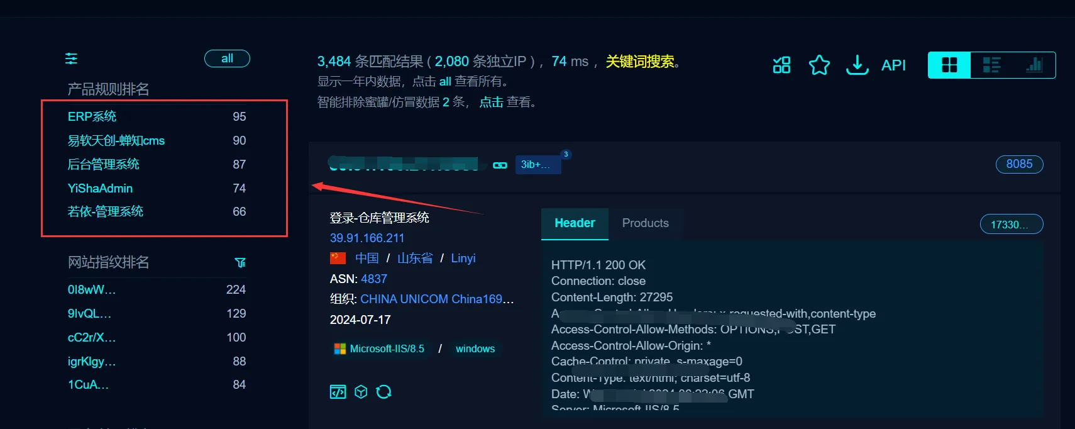Filter by country 中国
Screen dimensions: 1075x429
(x=367, y=258)
